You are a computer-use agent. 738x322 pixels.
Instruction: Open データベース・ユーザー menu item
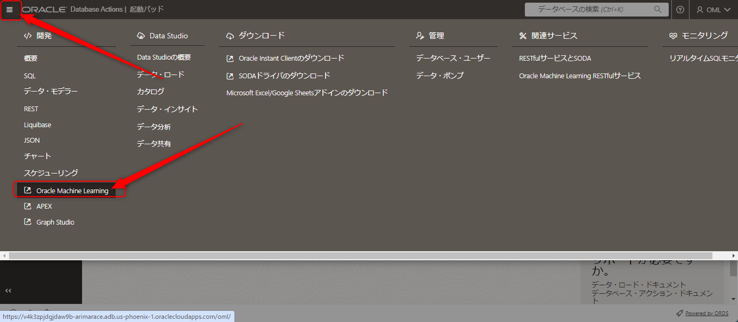(453, 58)
